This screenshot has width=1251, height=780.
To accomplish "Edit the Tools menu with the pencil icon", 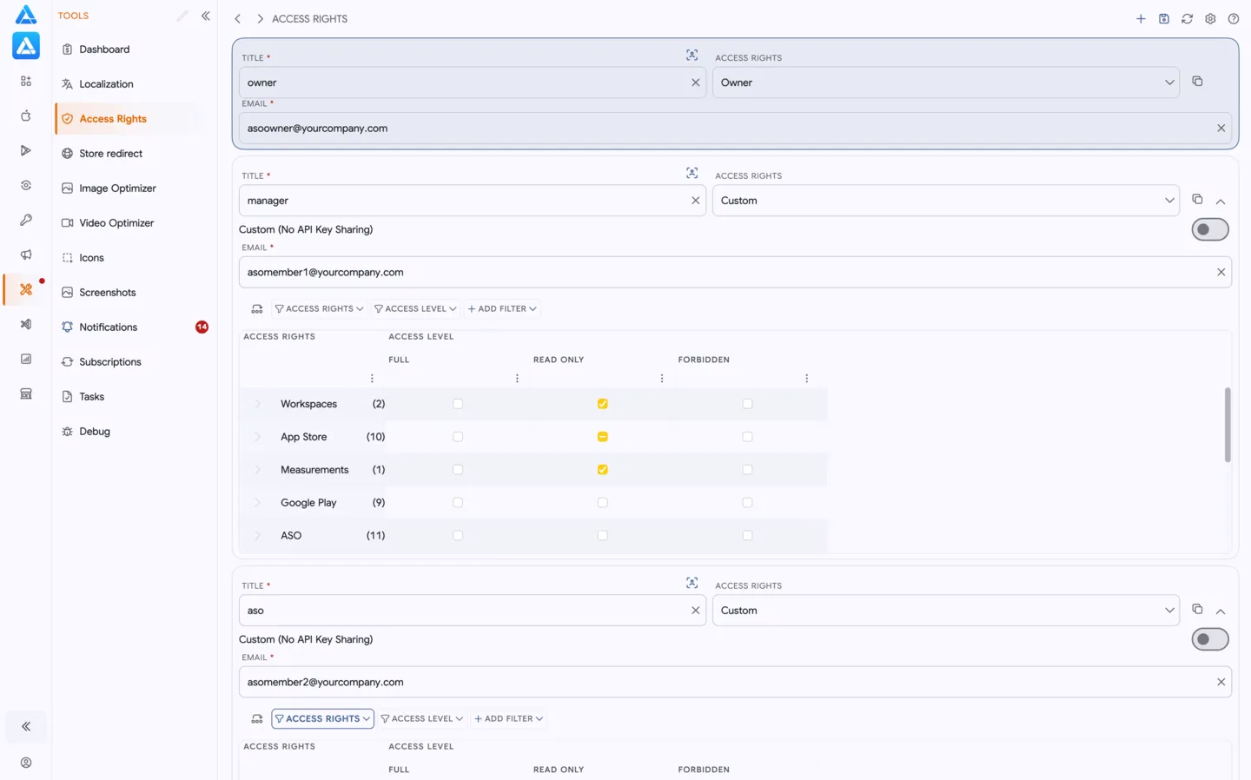I will pos(182,16).
